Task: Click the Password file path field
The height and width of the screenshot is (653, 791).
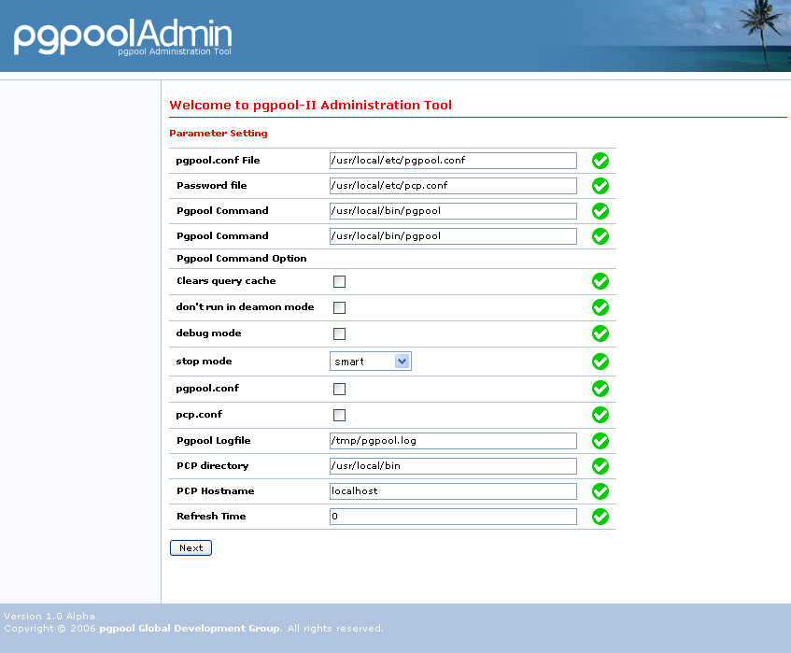Action: click(x=453, y=186)
